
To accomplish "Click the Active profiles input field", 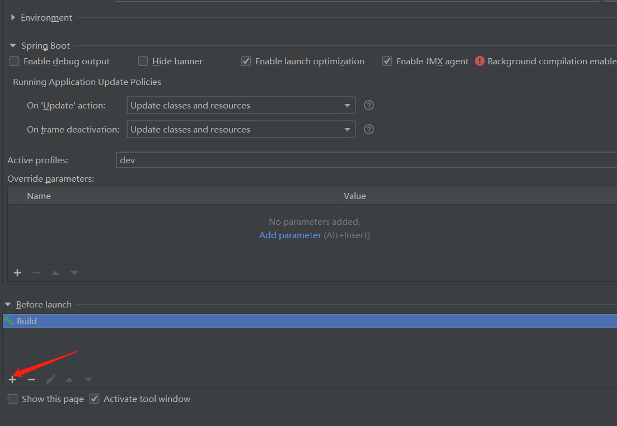I will click(366, 160).
